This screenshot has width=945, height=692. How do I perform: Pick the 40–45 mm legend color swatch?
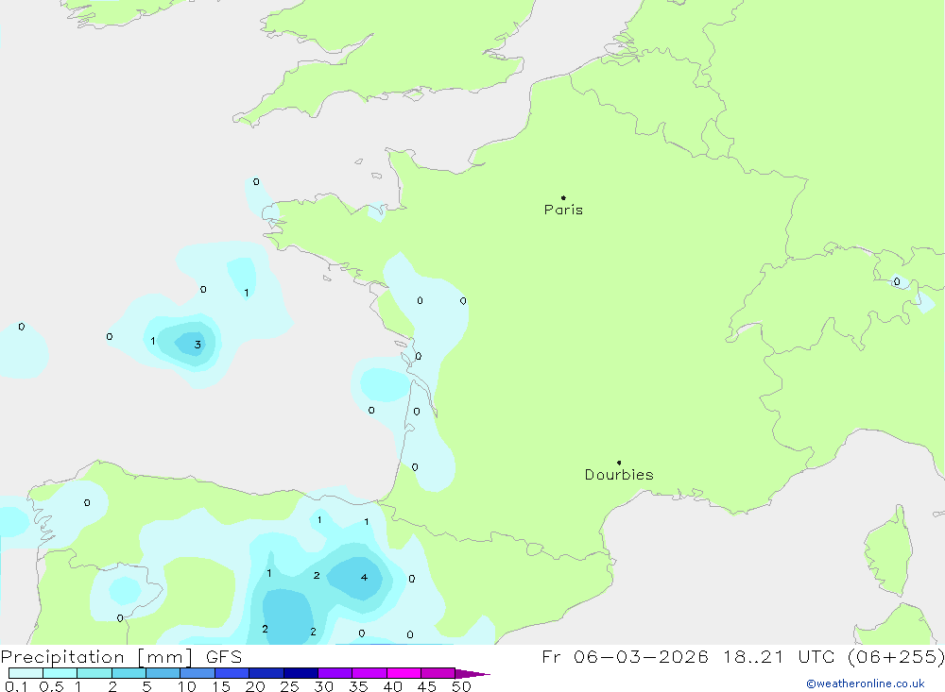pyautogui.click(x=404, y=673)
